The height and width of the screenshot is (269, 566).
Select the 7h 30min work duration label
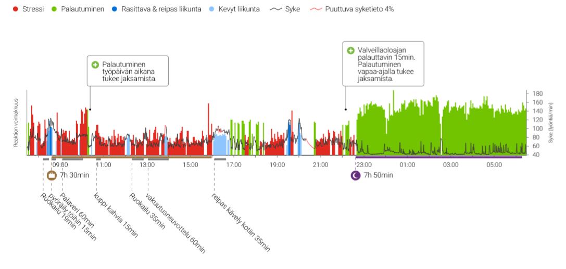(74, 175)
